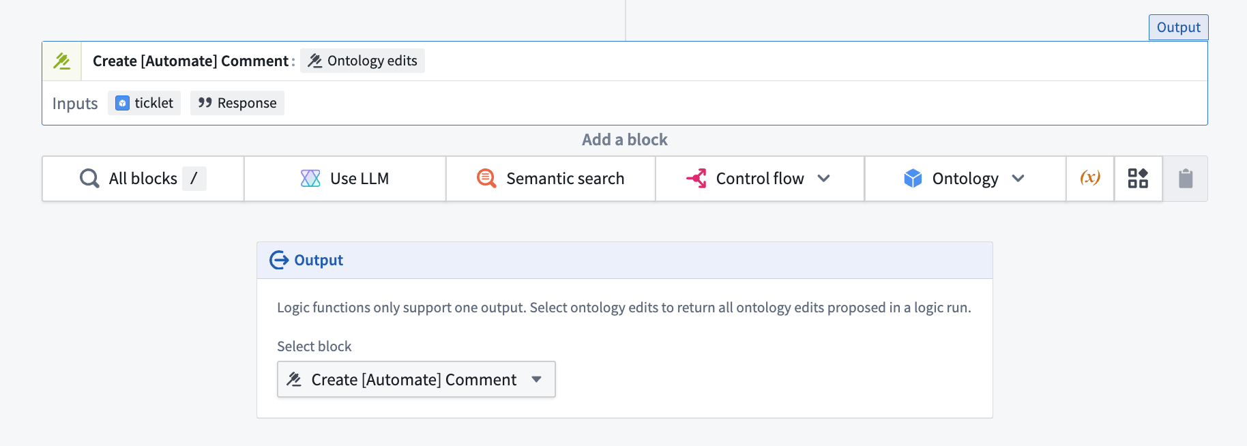Open the All blocks menu
1247x446 pixels.
143,178
